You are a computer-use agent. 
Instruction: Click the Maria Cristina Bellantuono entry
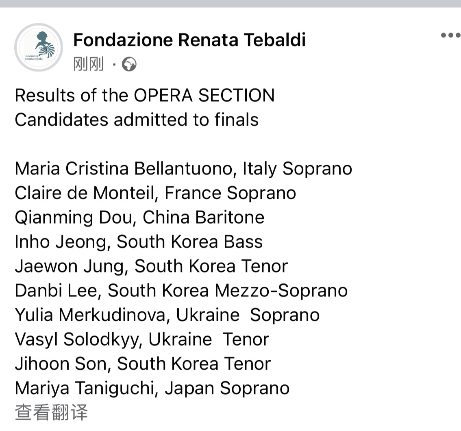pos(183,169)
